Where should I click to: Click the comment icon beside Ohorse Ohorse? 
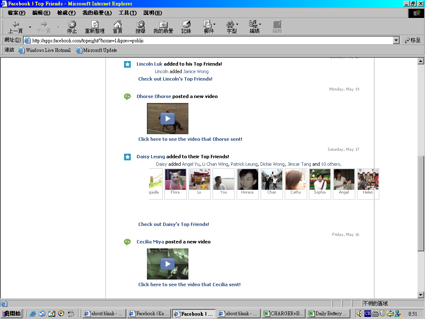coord(127,96)
